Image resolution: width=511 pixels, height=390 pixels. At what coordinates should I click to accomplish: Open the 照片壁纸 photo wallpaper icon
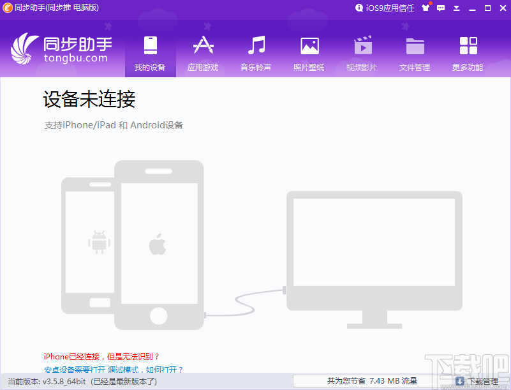(x=309, y=43)
